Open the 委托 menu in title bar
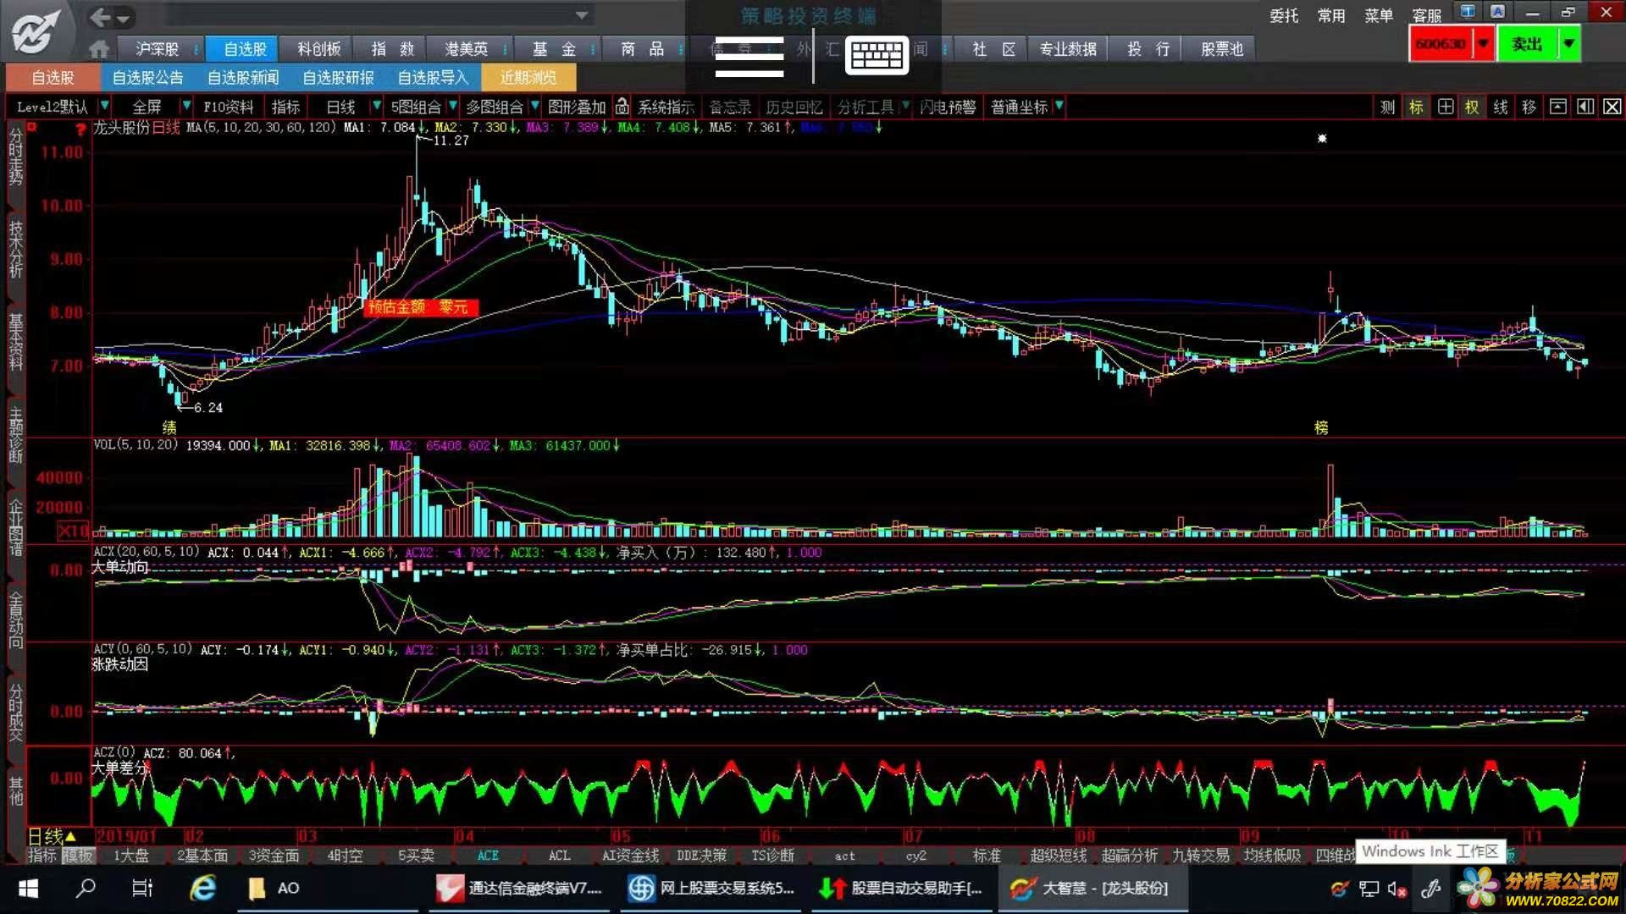Viewport: 1626px width, 914px height. 1284,16
